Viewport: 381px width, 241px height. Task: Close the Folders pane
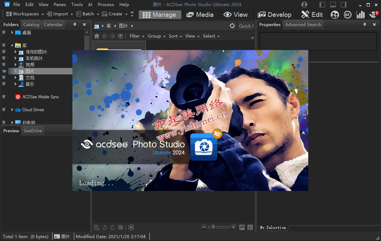(84, 24)
